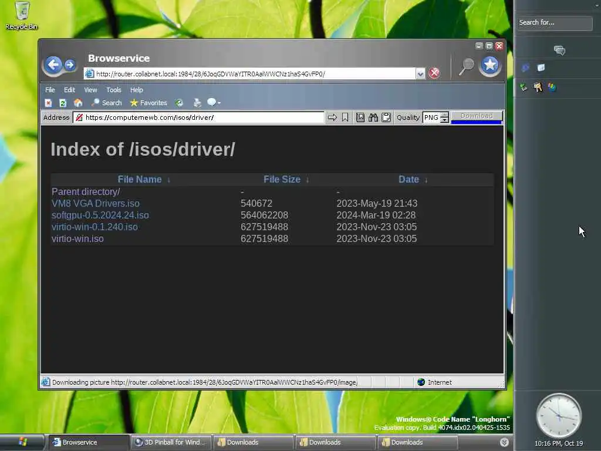Click the file size 564062208

pyautogui.click(x=265, y=215)
